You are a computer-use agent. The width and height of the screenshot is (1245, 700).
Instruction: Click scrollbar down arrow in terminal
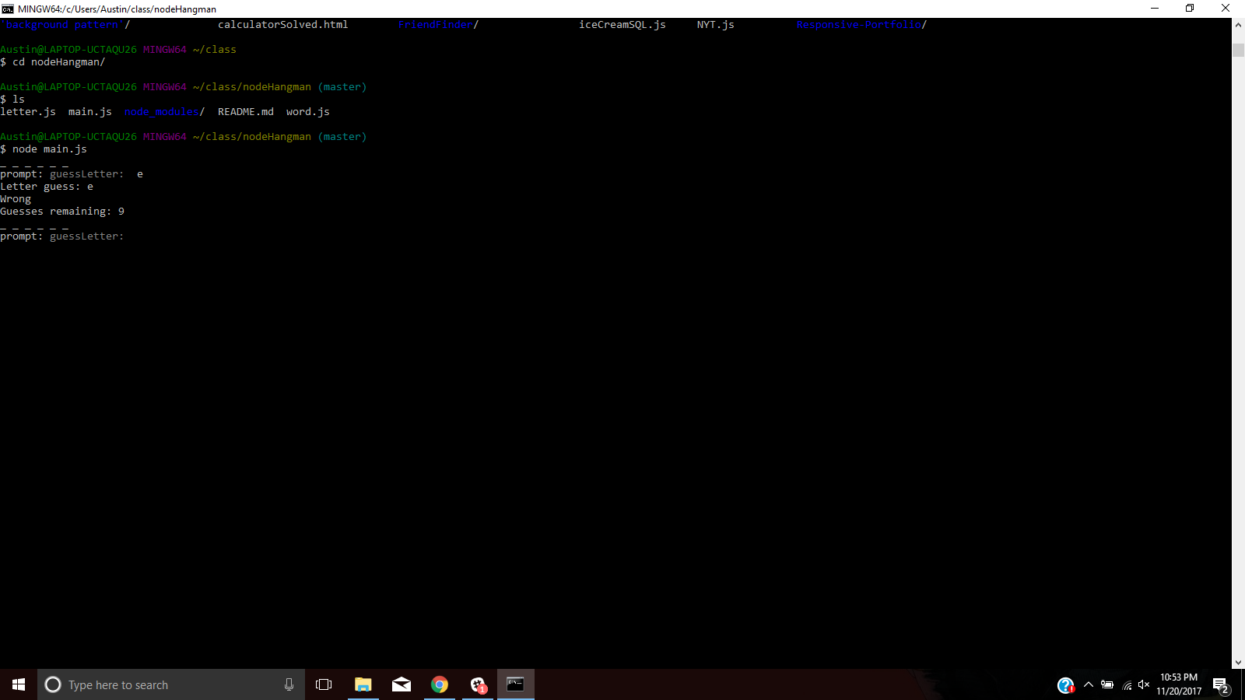pyautogui.click(x=1238, y=663)
